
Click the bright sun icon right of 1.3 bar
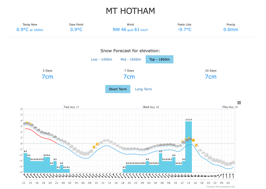[193, 140]
